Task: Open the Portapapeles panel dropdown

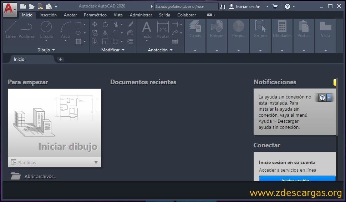Action: tap(304, 51)
